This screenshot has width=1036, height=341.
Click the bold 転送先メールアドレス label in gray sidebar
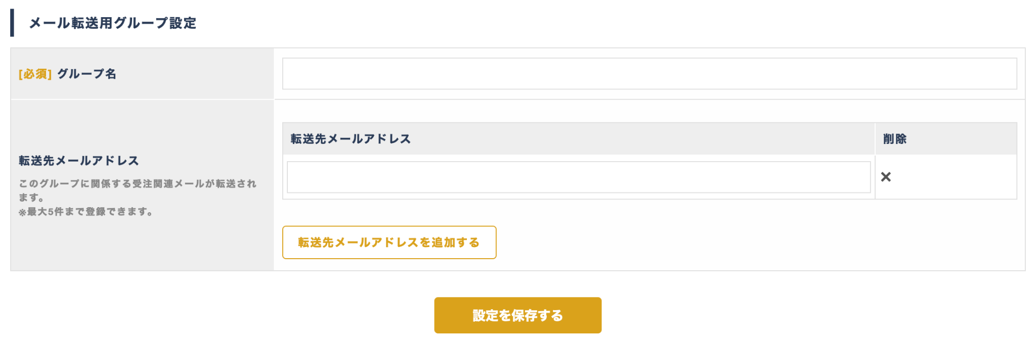tap(79, 161)
